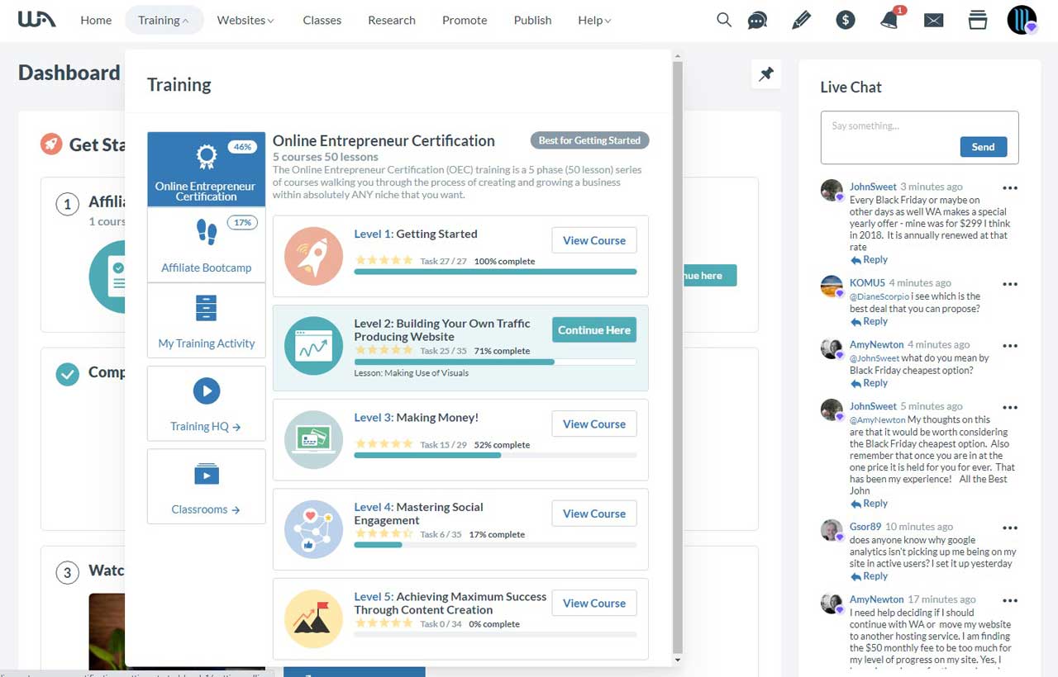
Task: Go to the Home menu item
Action: click(96, 20)
